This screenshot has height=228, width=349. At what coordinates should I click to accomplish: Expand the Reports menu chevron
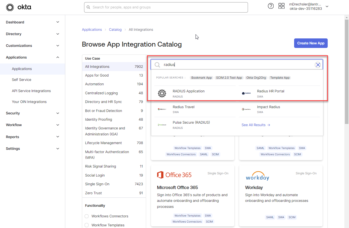pyautogui.click(x=58, y=137)
